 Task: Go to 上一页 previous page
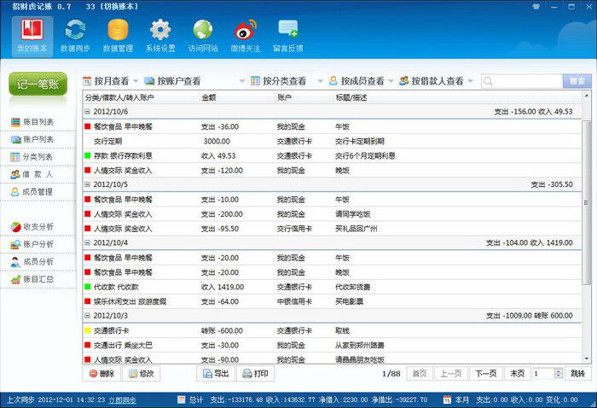point(451,374)
